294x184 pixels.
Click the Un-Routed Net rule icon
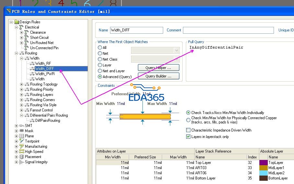[27, 43]
